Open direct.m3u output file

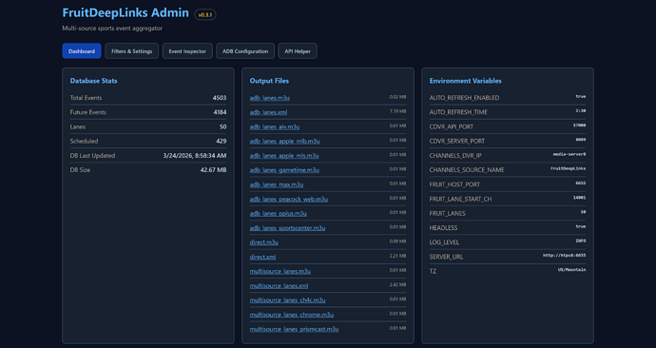point(264,242)
